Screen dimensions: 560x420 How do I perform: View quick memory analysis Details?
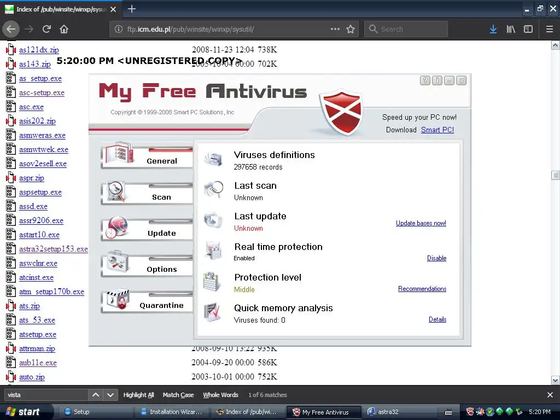pyautogui.click(x=437, y=319)
